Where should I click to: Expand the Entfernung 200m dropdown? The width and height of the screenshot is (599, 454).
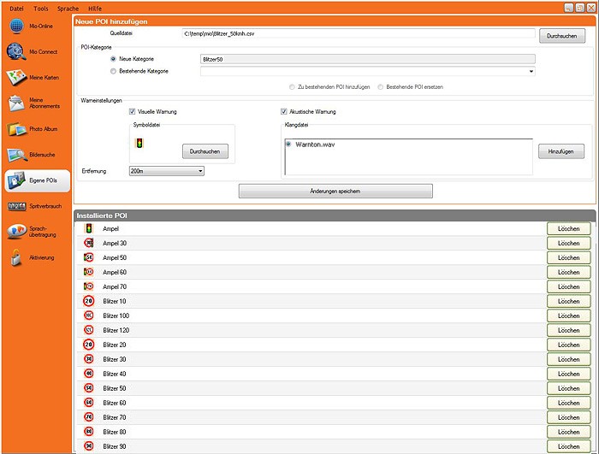[166, 171]
